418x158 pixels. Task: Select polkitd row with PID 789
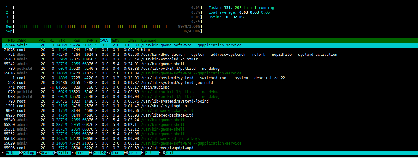(x=209, y=69)
